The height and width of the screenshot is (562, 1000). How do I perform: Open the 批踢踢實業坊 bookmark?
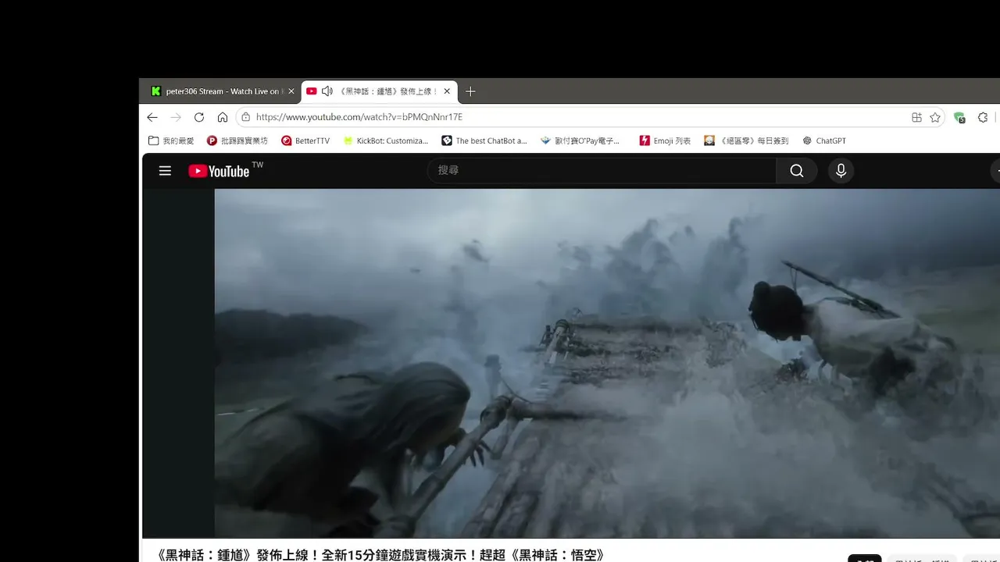pos(237,140)
